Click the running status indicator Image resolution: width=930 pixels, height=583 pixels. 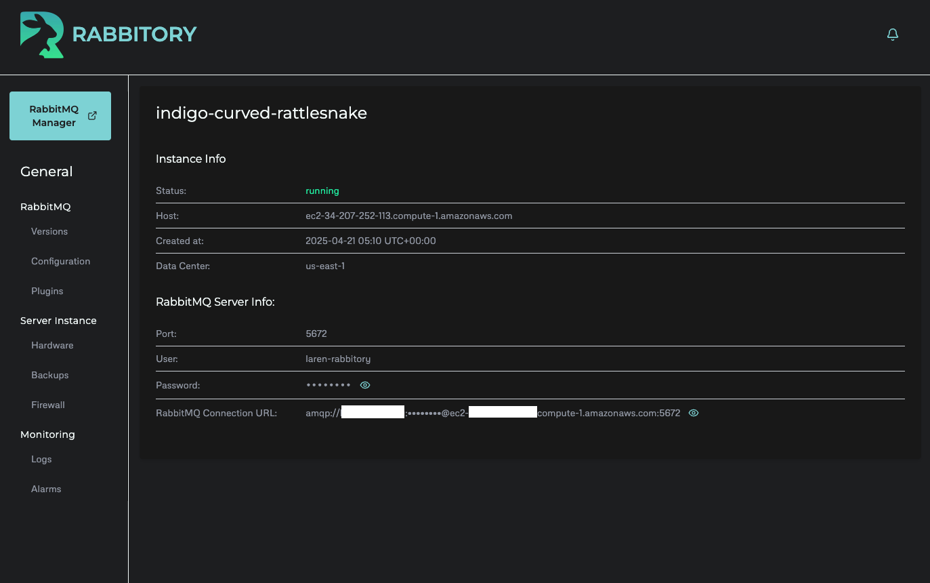(x=322, y=190)
